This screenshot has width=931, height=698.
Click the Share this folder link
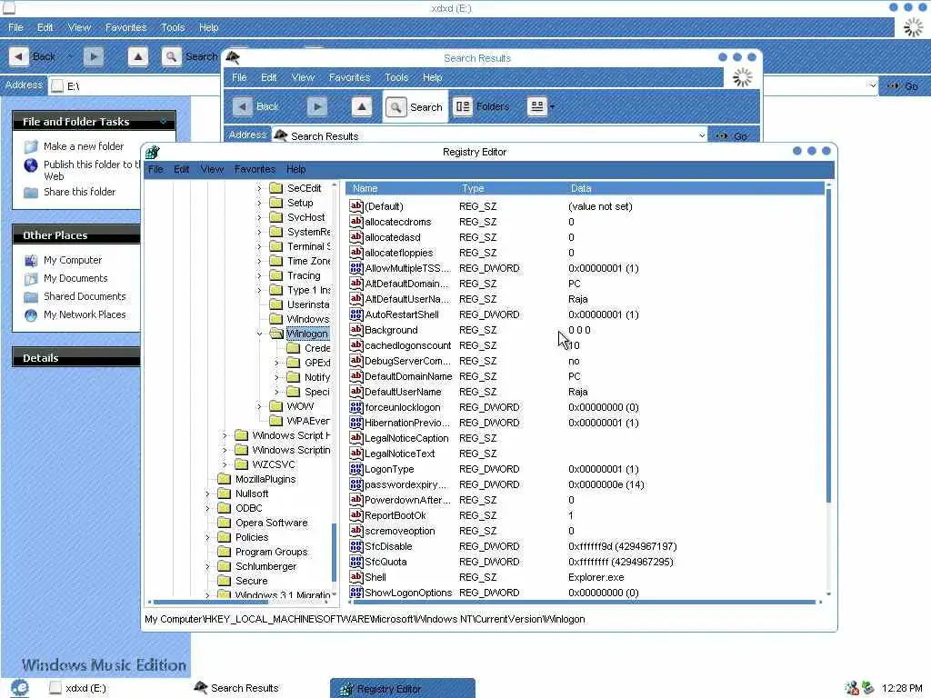pyautogui.click(x=80, y=192)
